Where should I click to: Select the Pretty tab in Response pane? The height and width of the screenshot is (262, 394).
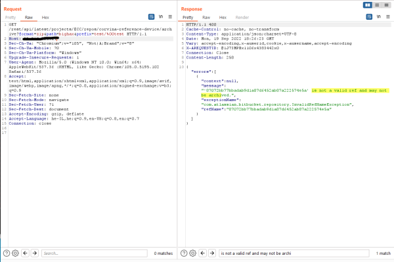tap(188, 17)
